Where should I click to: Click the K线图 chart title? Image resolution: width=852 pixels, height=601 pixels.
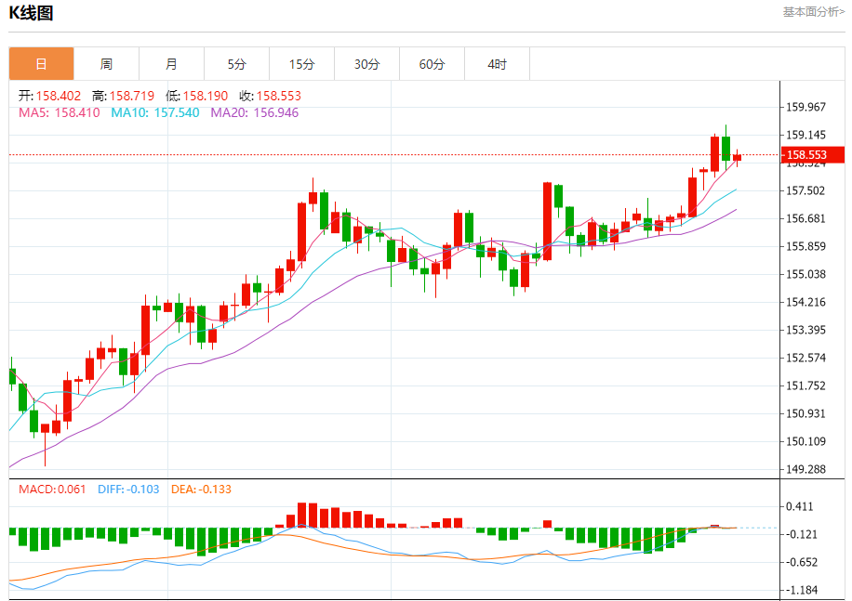pyautogui.click(x=31, y=13)
